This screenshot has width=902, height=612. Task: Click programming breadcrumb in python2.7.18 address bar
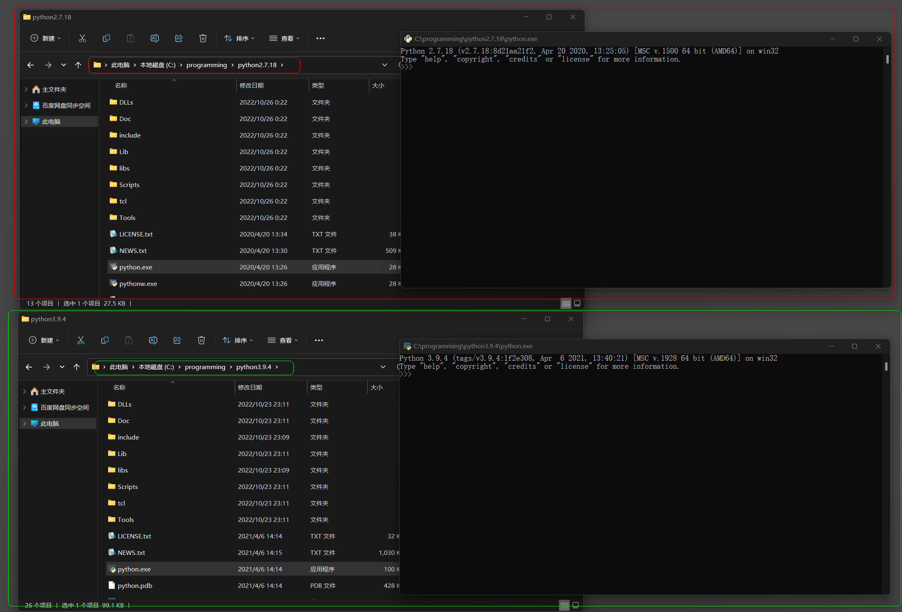click(207, 65)
